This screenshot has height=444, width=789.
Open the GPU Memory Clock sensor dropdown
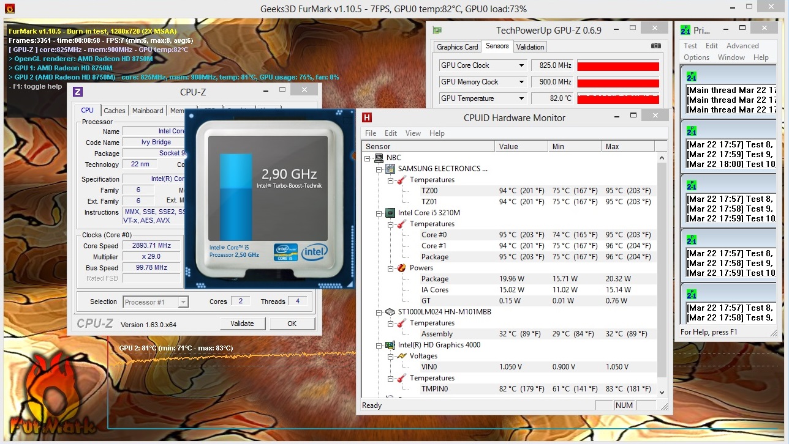[521, 82]
